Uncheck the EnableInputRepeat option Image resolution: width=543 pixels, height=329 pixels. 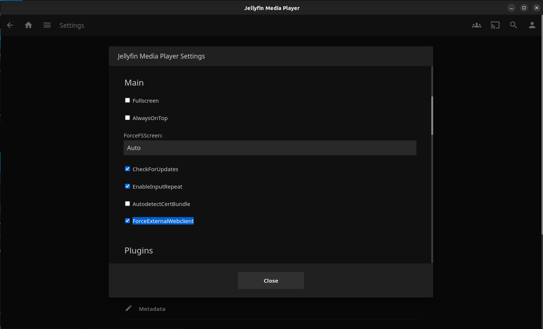(128, 186)
